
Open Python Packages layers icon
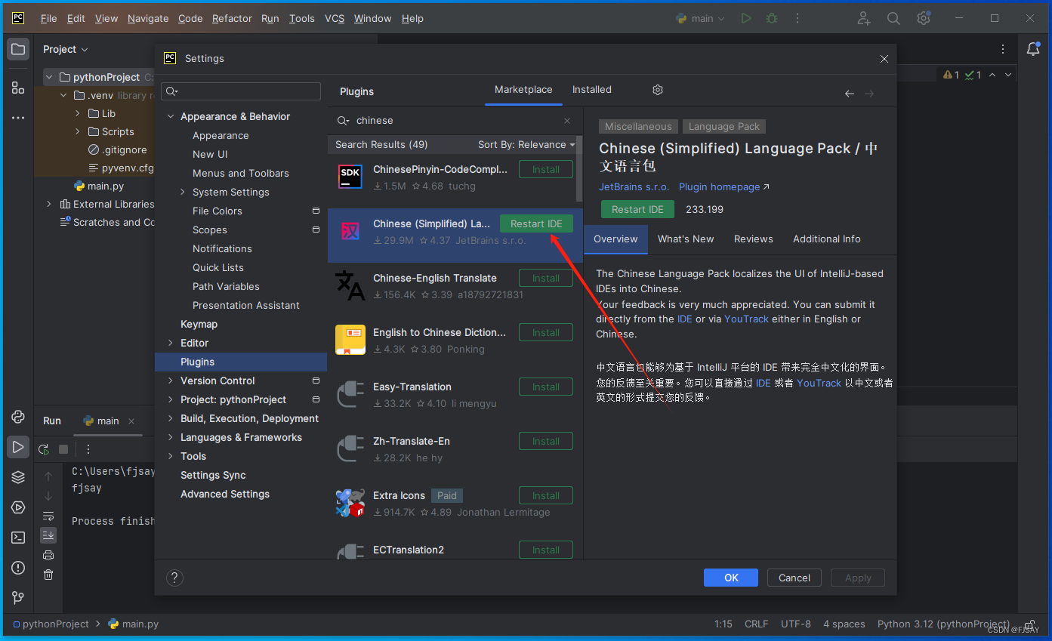tap(18, 477)
